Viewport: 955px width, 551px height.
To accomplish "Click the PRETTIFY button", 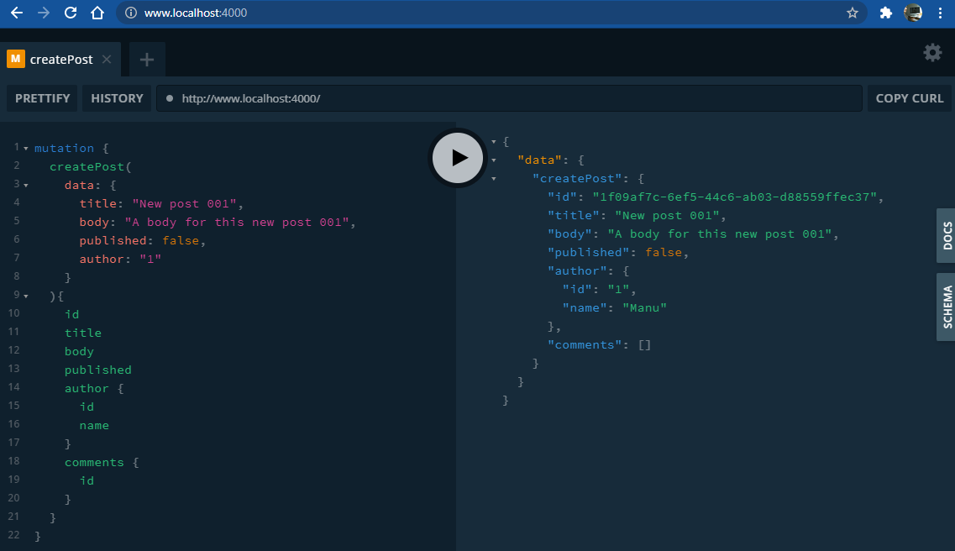I will [x=42, y=98].
